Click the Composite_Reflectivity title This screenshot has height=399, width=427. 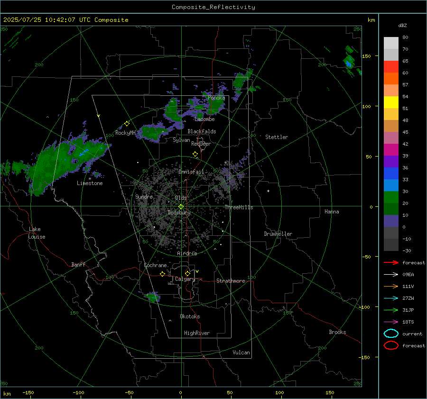click(x=213, y=7)
